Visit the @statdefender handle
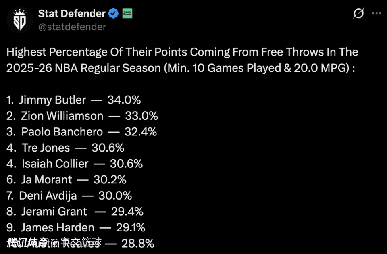Screen dimensions: 387x254 72,27
